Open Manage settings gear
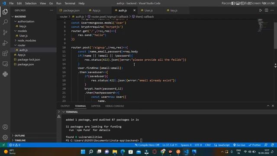Screen dimensions: 277x156 [5, 137]
